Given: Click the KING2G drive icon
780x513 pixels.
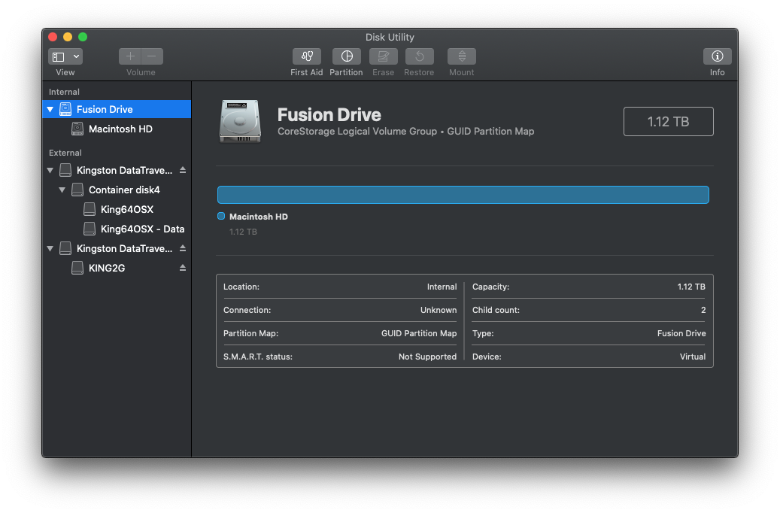Looking at the screenshot, I should pos(77,269).
